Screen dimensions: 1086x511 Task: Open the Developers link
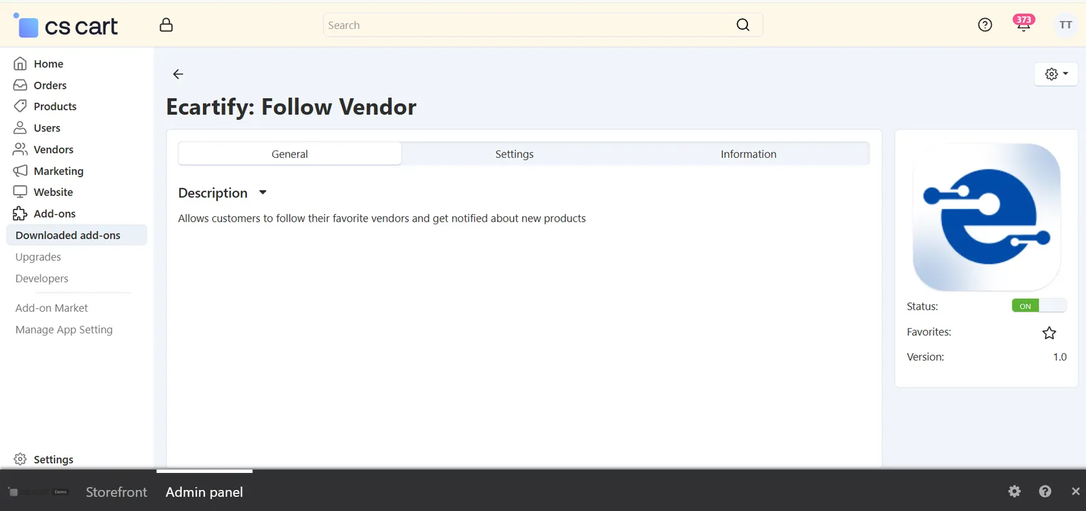point(42,279)
